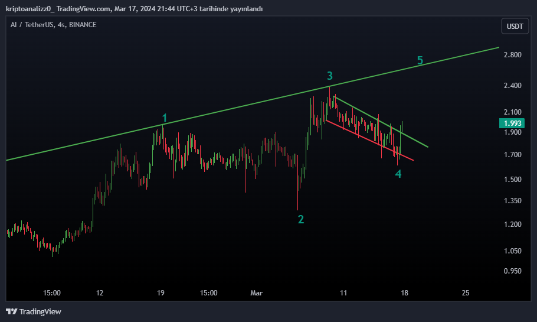Select wave label 3 near the peak

tap(329, 76)
